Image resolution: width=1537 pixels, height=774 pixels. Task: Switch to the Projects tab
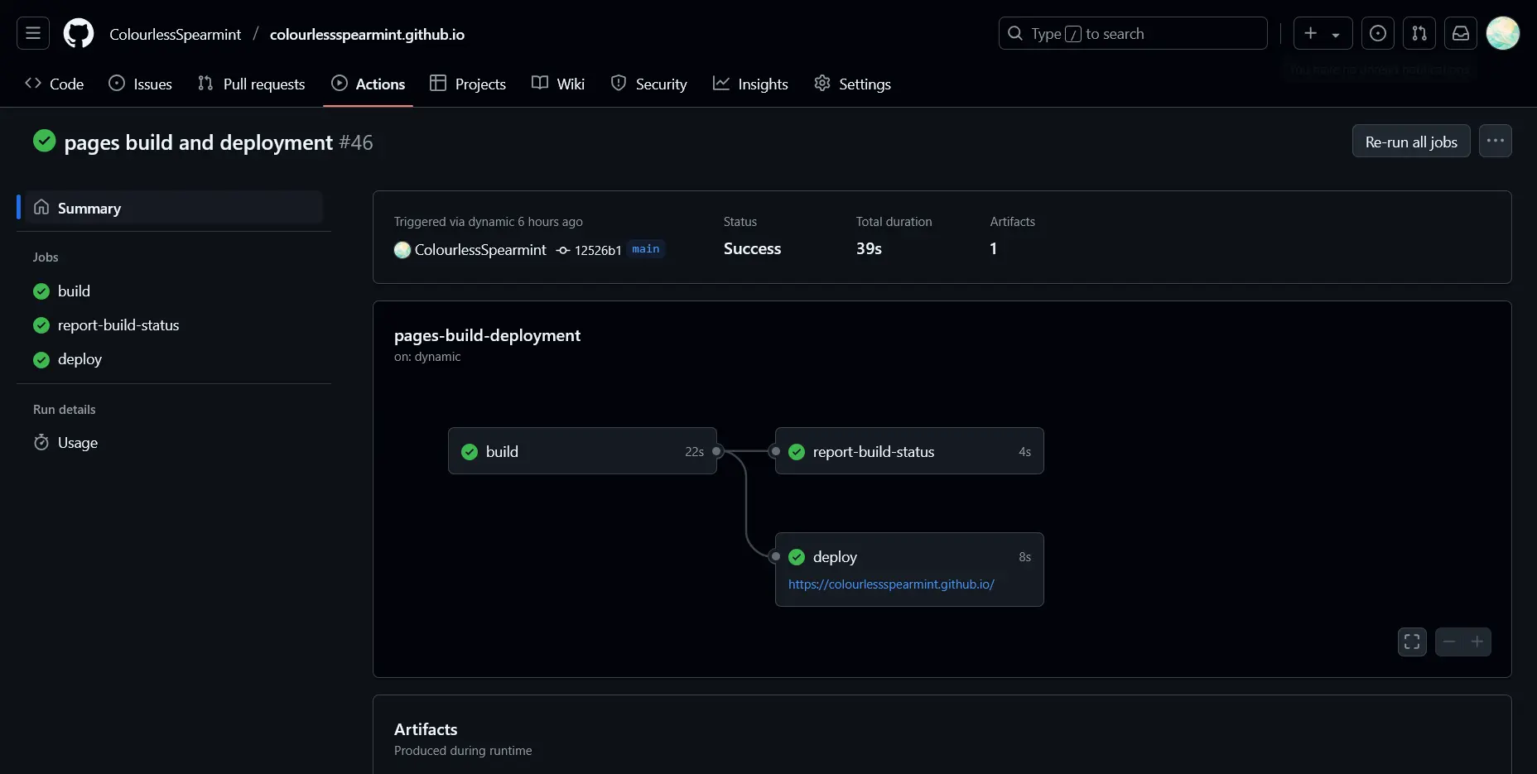pyautogui.click(x=468, y=84)
